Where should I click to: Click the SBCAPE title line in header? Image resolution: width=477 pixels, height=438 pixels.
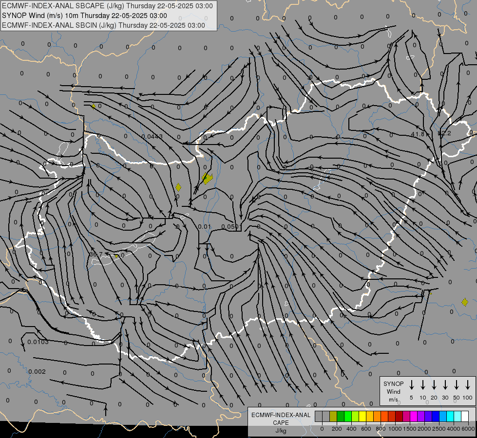pyautogui.click(x=107, y=6)
